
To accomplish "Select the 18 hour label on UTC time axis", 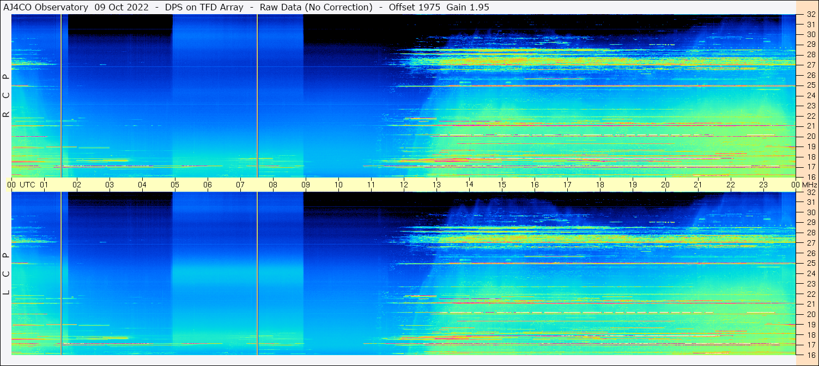I will pos(600,185).
